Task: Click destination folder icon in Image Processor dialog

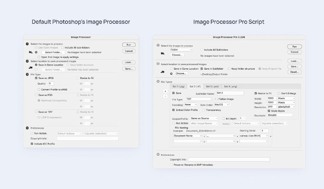Action: (31, 67)
